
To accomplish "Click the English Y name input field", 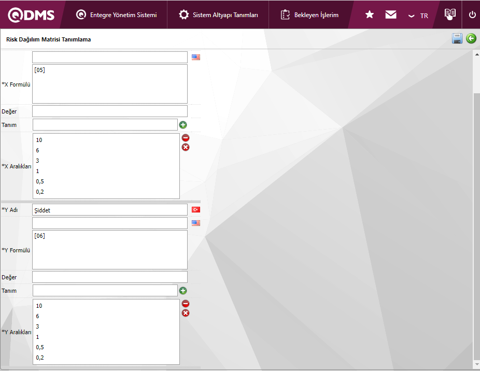I will click(110, 223).
